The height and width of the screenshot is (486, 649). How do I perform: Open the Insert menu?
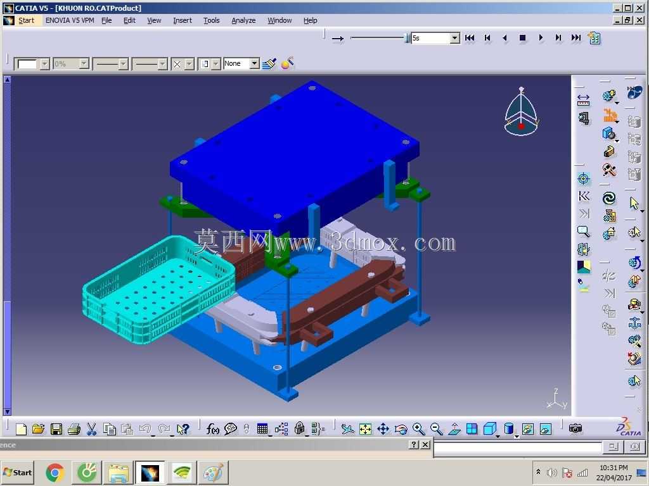pyautogui.click(x=182, y=20)
